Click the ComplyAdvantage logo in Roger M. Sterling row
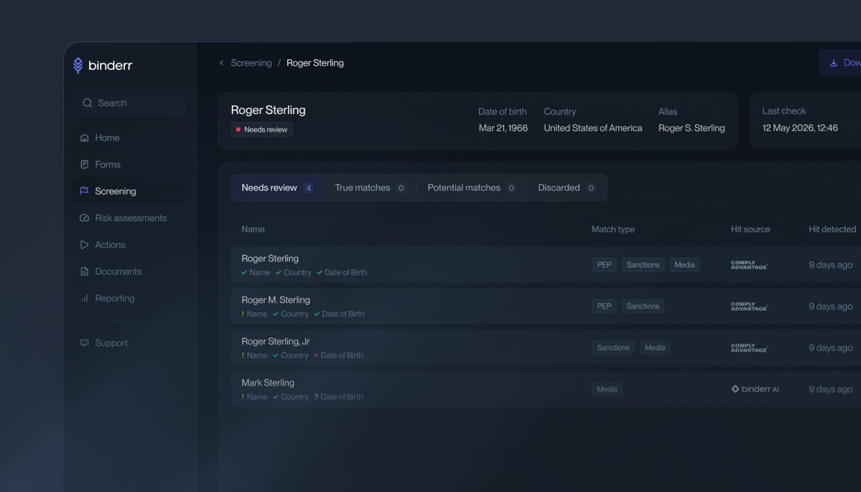Viewport: 861px width, 492px height. pyautogui.click(x=750, y=306)
